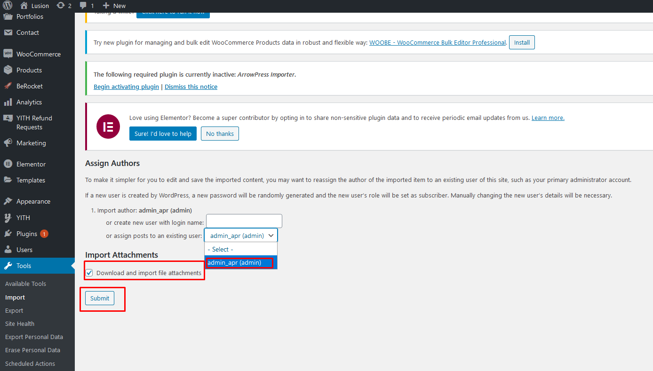653x371 pixels.
Task: Click the Contact envelope icon
Action: coord(8,32)
